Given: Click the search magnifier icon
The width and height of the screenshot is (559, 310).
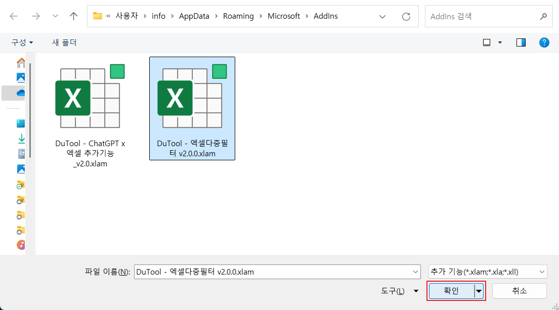Looking at the screenshot, I should [543, 16].
